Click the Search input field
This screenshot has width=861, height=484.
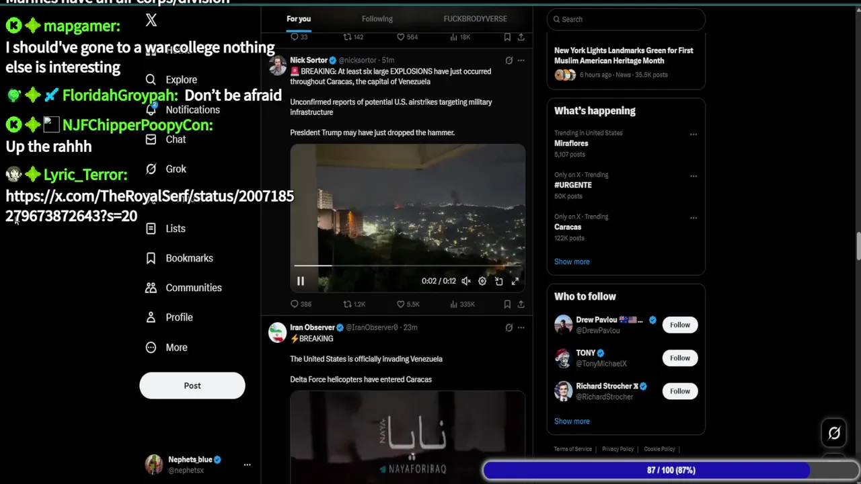tap(626, 19)
